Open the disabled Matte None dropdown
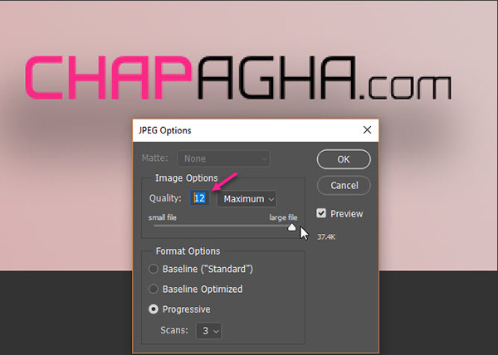This screenshot has height=355, width=498. [223, 158]
